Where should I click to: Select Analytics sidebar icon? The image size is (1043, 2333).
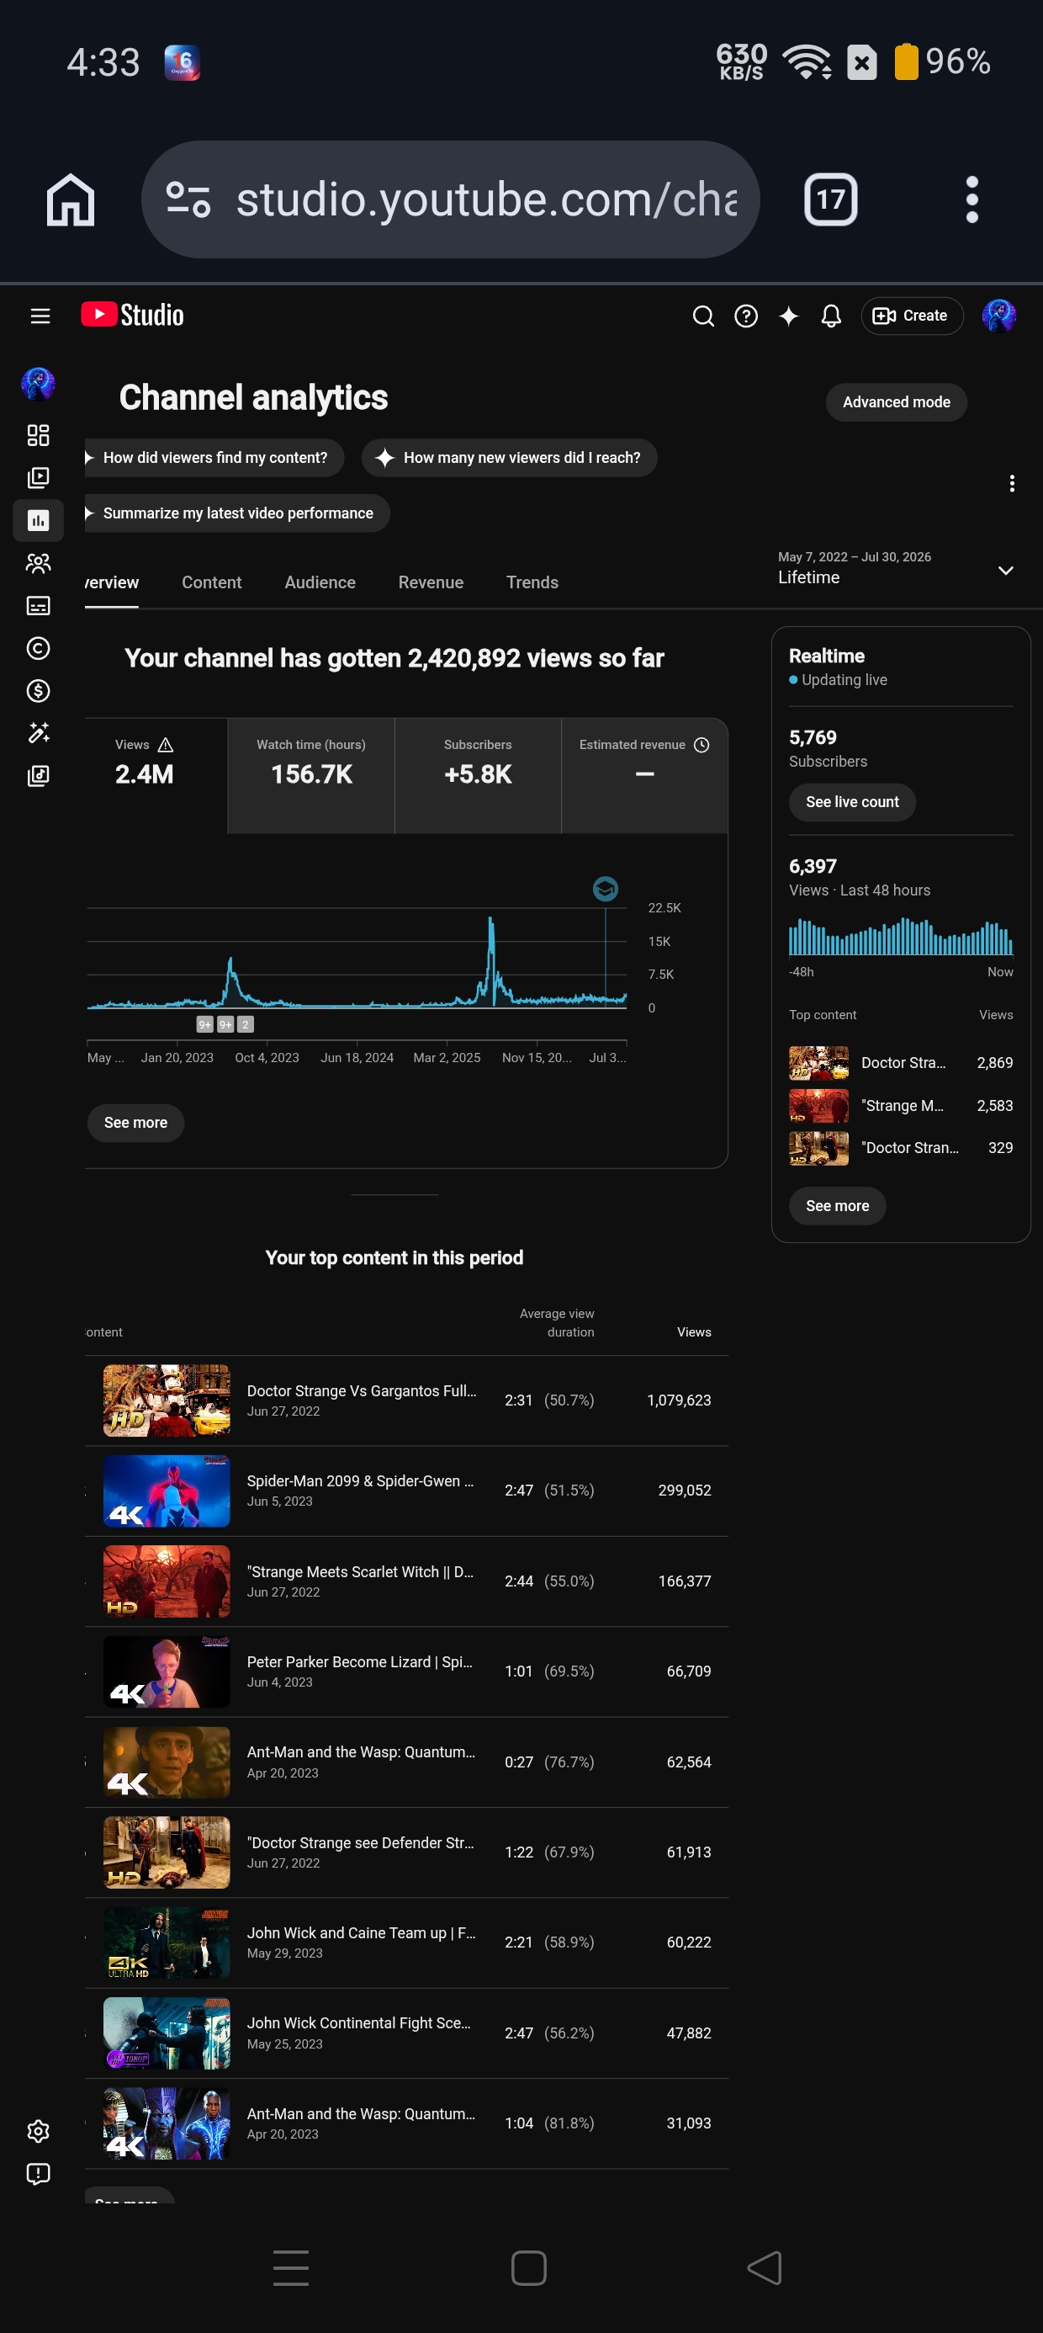pyautogui.click(x=38, y=520)
